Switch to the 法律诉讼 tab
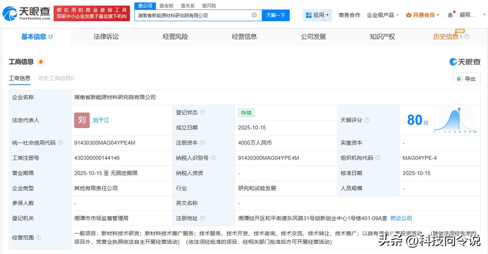The height and width of the screenshot is (254, 488). pos(106,37)
